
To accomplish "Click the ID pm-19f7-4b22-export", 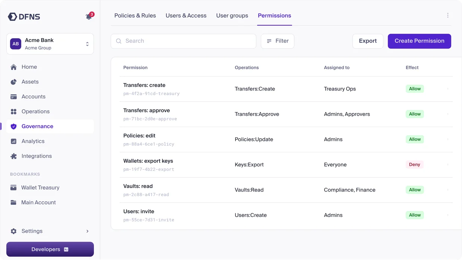I will coord(149,169).
